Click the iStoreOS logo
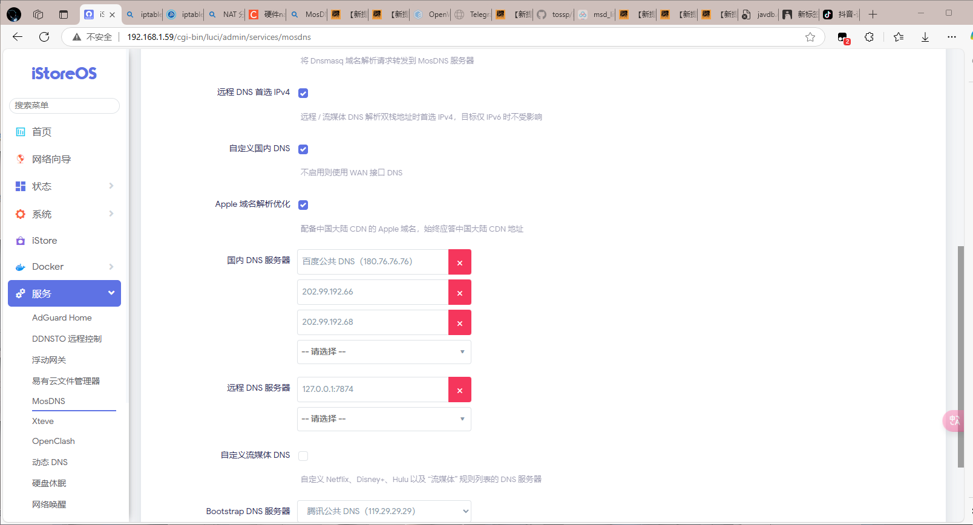Viewport: 973px width, 525px height. click(64, 74)
